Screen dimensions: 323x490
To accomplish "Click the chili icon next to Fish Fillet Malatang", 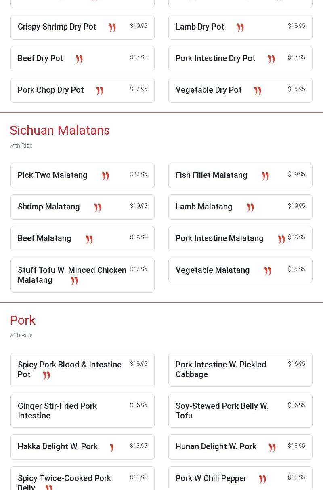I will click(265, 176).
